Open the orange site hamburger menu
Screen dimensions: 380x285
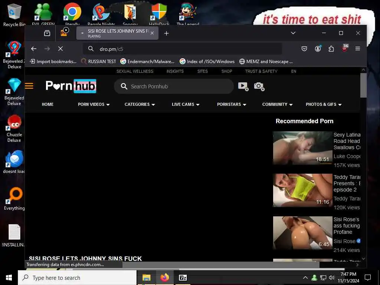click(x=29, y=86)
